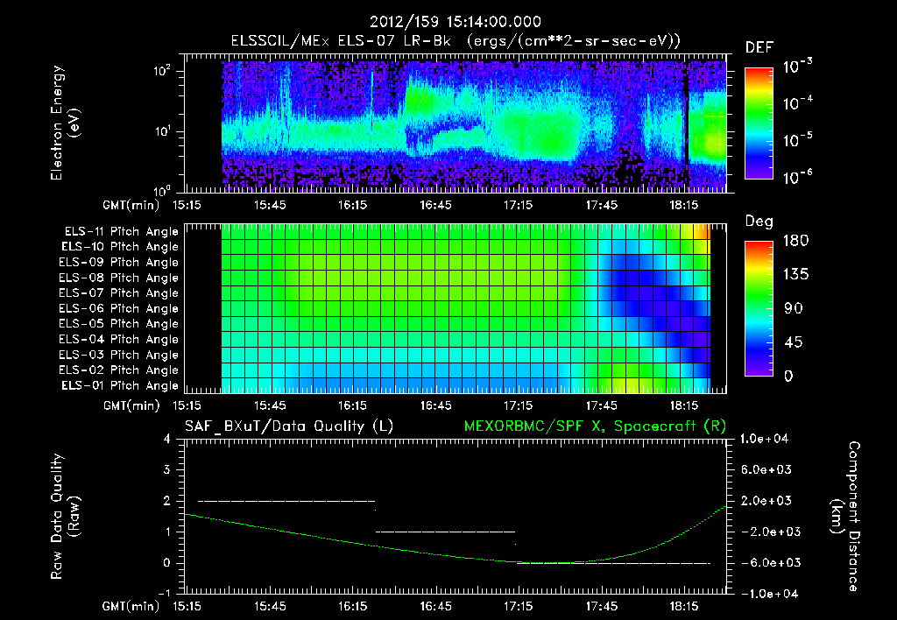This screenshot has height=620, width=897.
Task: Pick the Deg pitch angle color scale bar
Action: tap(759, 309)
